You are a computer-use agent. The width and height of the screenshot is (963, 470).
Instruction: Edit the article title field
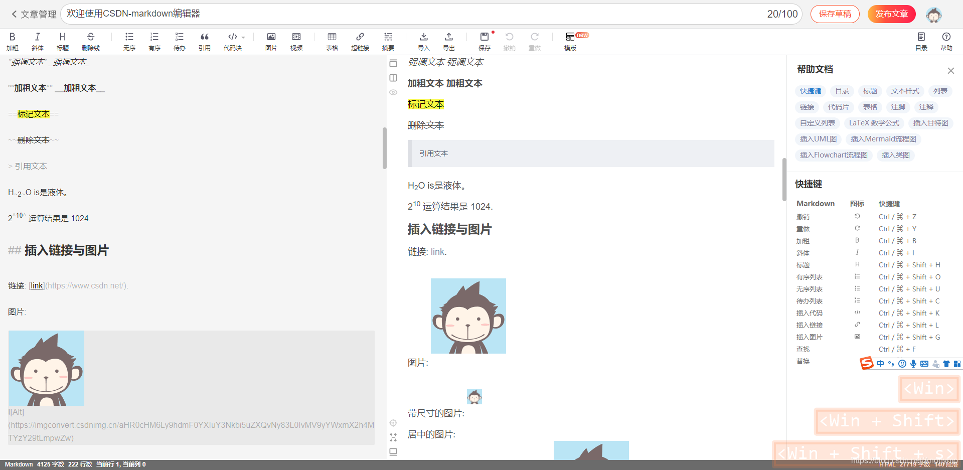431,14
